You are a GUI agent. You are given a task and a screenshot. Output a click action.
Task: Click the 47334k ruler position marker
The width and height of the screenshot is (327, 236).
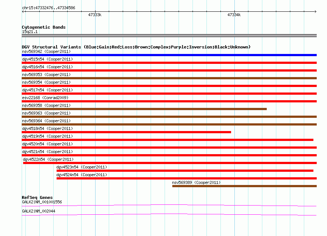tap(234, 15)
